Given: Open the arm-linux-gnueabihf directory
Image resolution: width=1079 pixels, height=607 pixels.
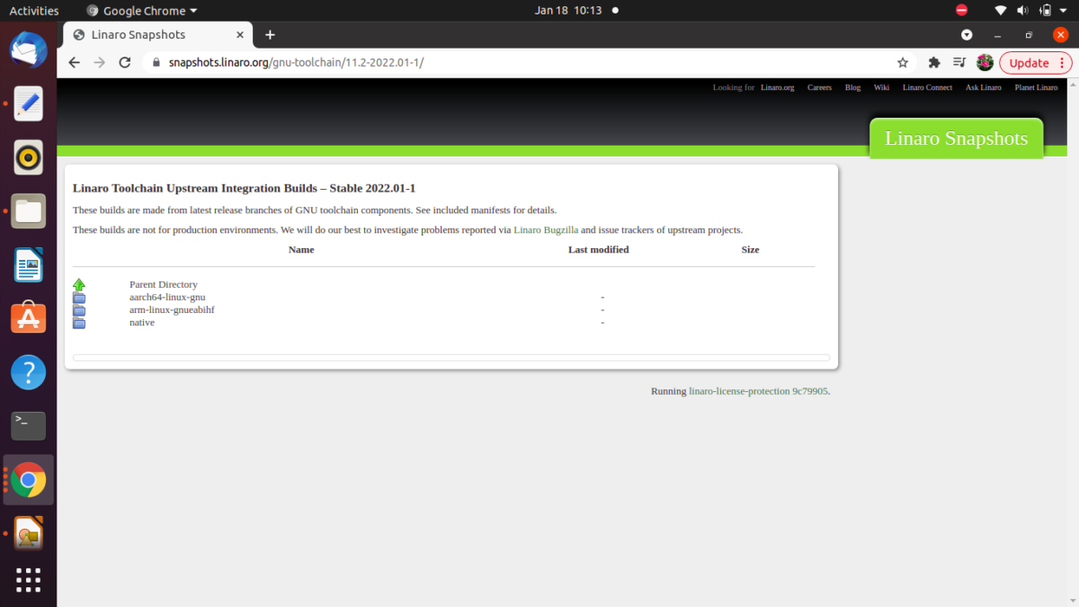Looking at the screenshot, I should click(172, 310).
